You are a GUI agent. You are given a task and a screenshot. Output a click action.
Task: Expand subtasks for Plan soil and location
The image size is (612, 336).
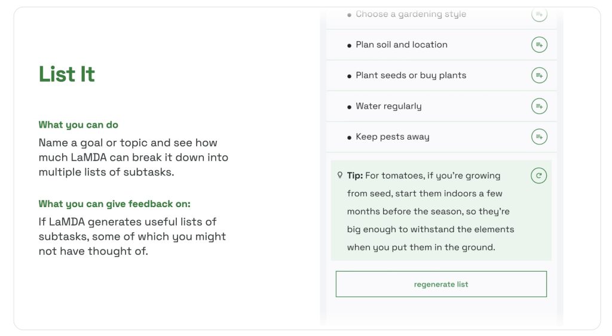point(539,45)
